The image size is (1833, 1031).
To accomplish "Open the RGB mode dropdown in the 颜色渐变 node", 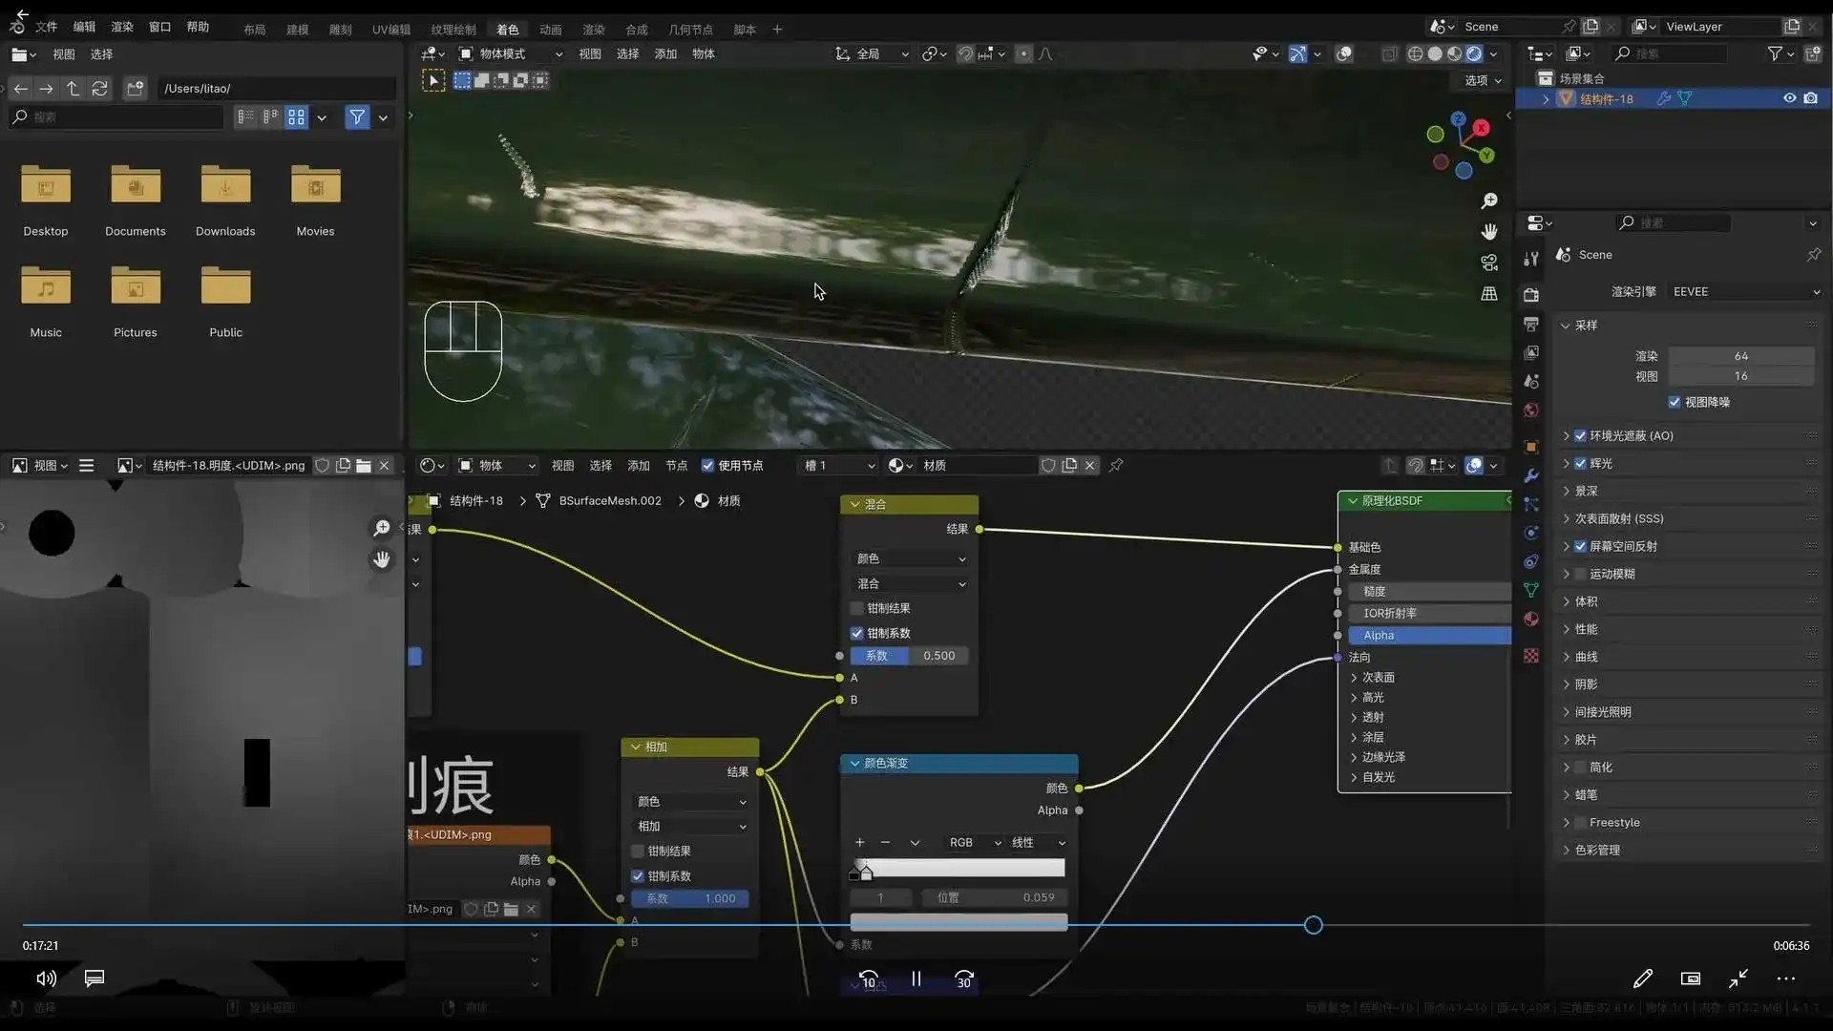I will (972, 843).
